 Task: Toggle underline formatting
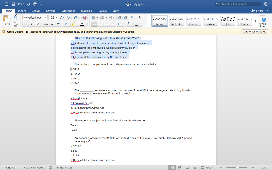(x=37, y=24)
